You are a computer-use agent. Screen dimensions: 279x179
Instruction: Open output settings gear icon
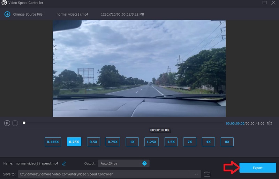coord(144,163)
